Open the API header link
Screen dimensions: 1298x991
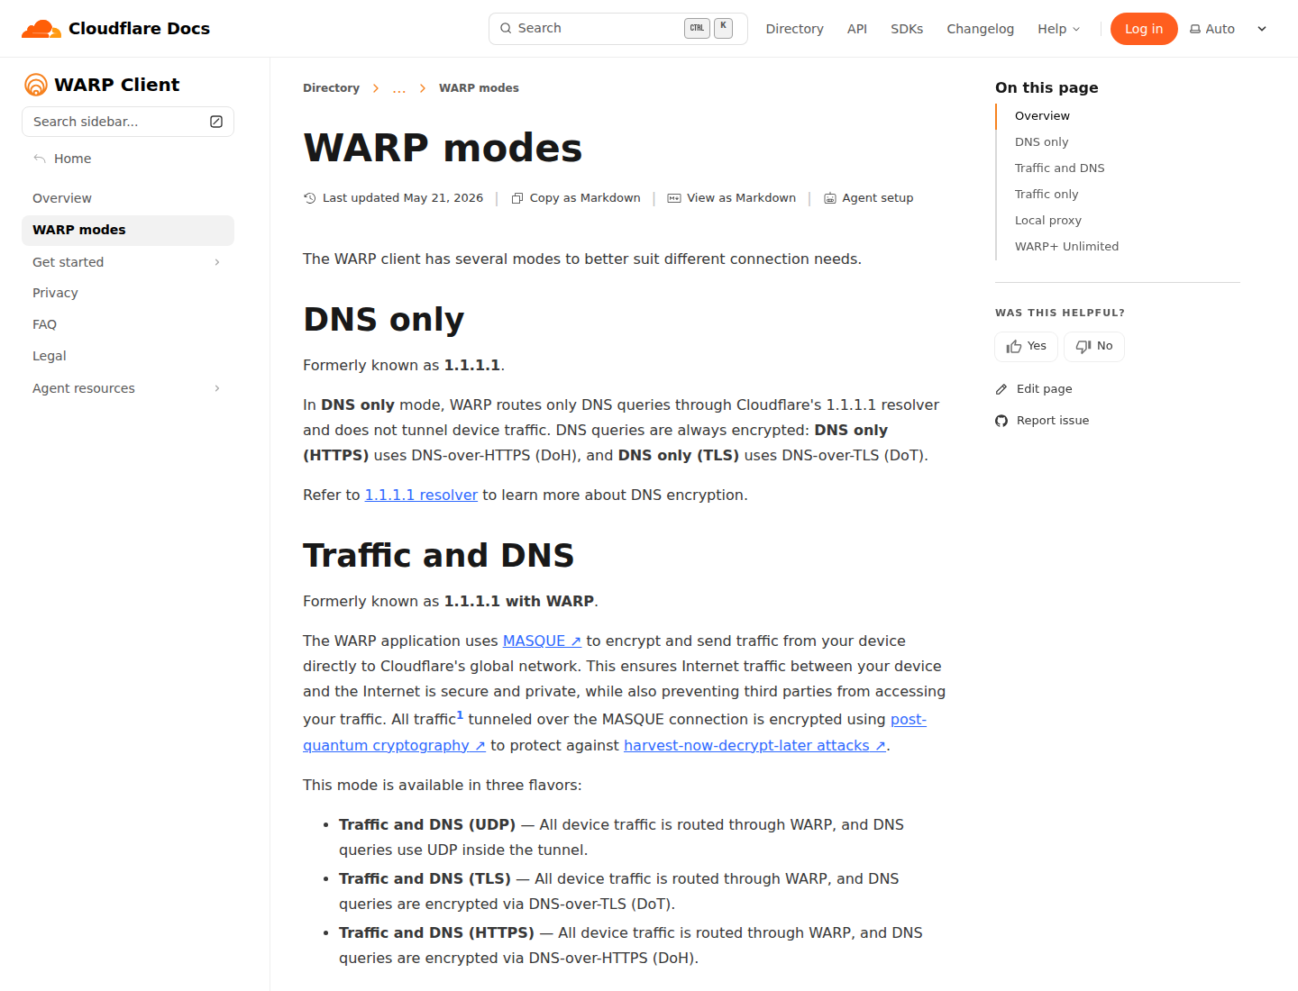pyautogui.click(x=857, y=29)
